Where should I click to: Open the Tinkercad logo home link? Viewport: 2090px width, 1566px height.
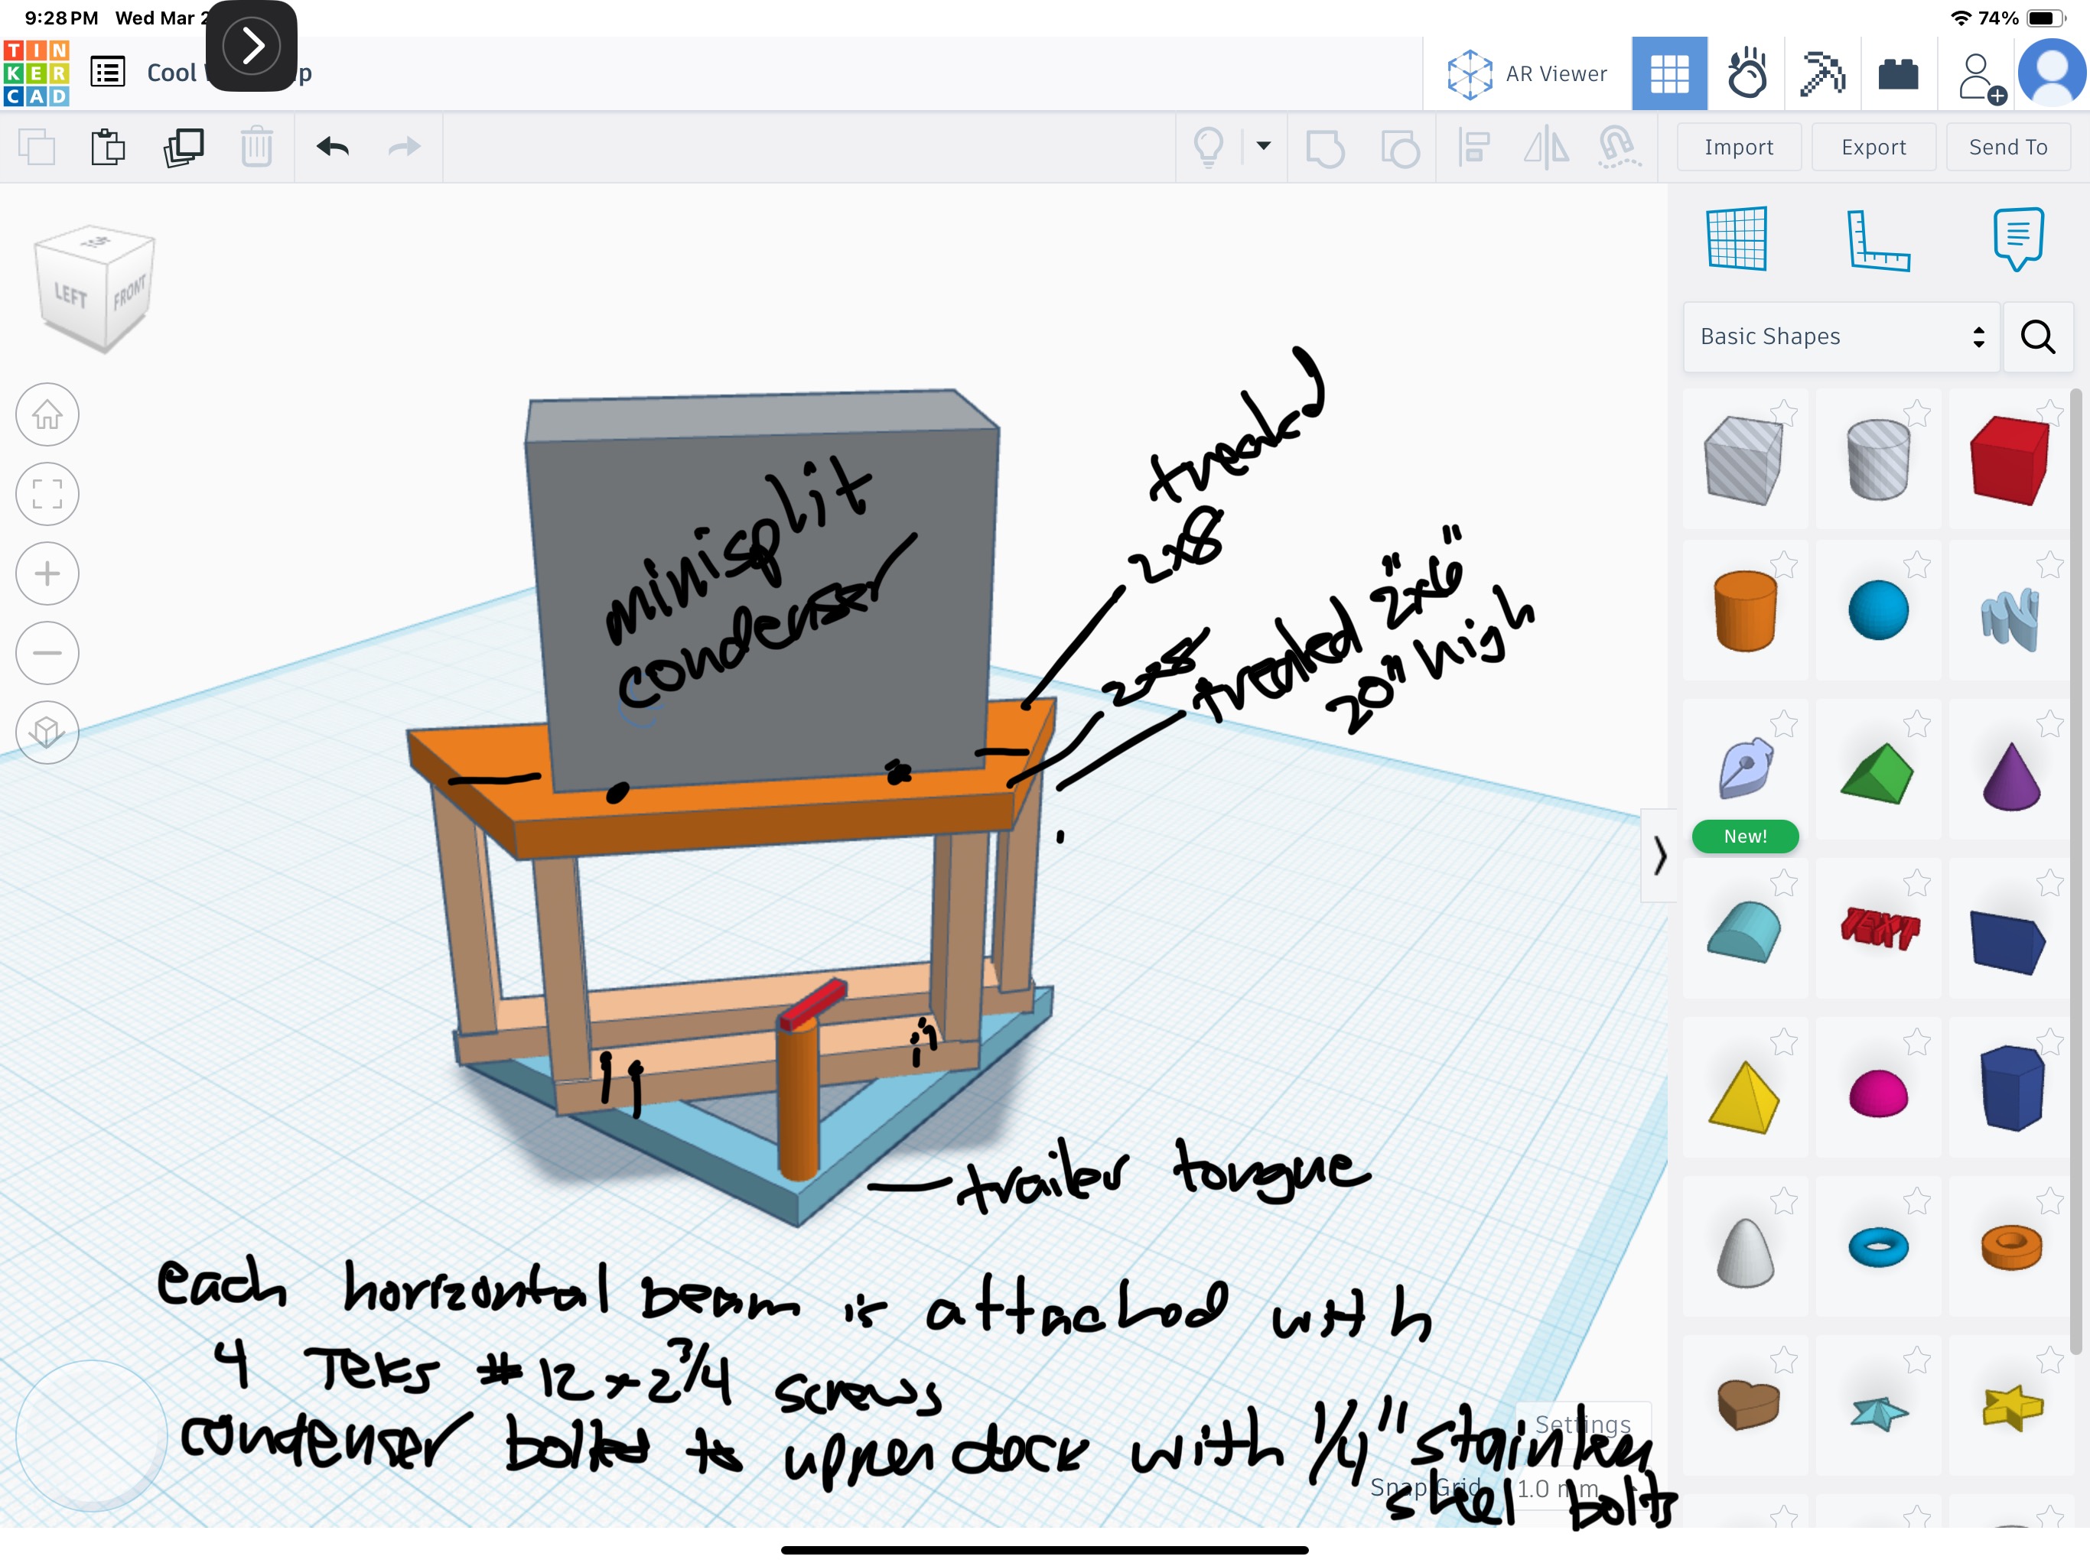[36, 73]
